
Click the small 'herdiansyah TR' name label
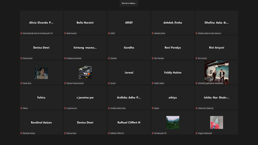[160, 133]
